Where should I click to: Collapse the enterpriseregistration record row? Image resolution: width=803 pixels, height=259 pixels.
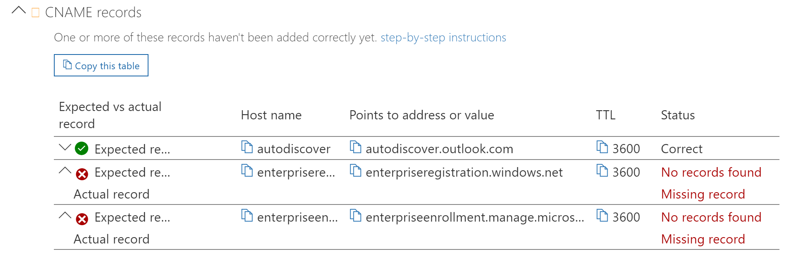click(x=65, y=171)
